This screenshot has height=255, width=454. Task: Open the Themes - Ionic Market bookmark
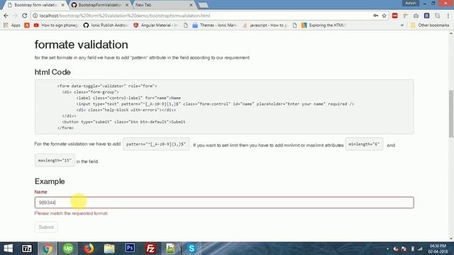(x=214, y=25)
